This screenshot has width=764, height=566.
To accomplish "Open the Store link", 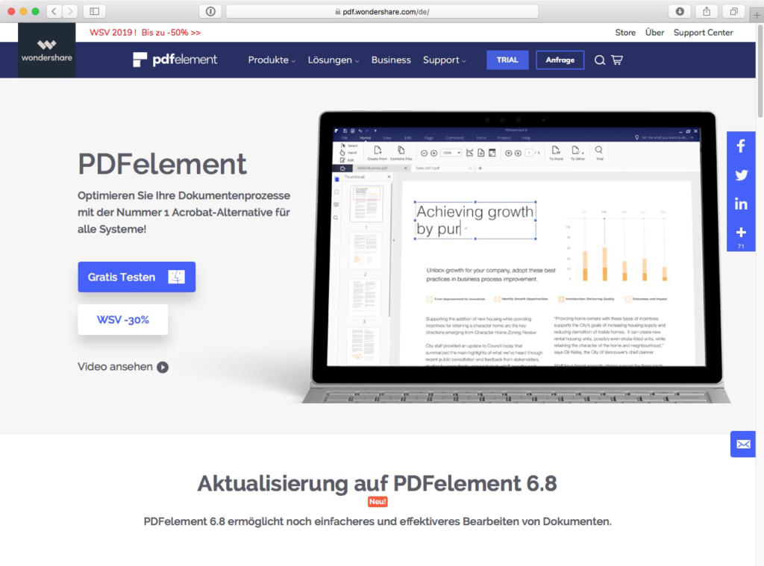I will click(x=625, y=33).
